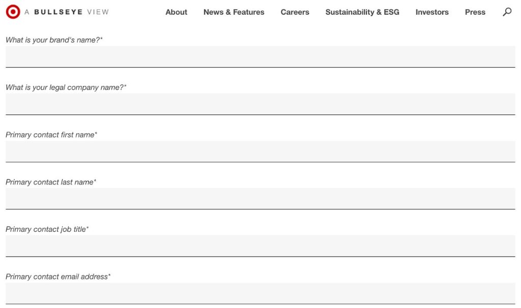The width and height of the screenshot is (521, 308).
Task: Open the About menu item
Action: tap(176, 12)
